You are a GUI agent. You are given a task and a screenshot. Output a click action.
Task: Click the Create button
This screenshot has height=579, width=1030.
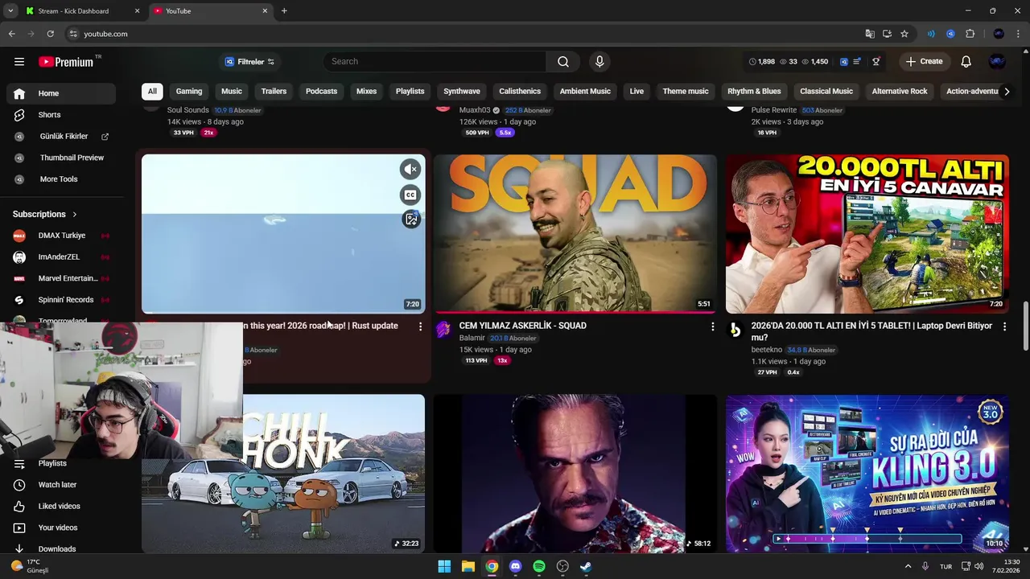point(924,61)
